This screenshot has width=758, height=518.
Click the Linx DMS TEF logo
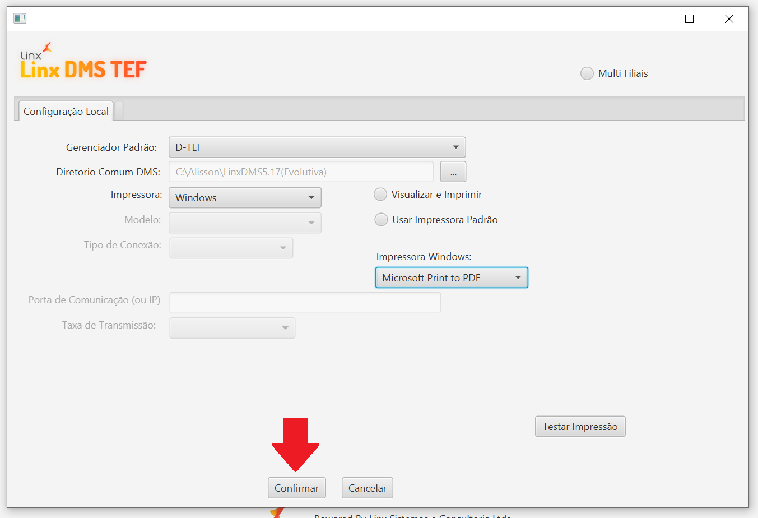point(83,61)
